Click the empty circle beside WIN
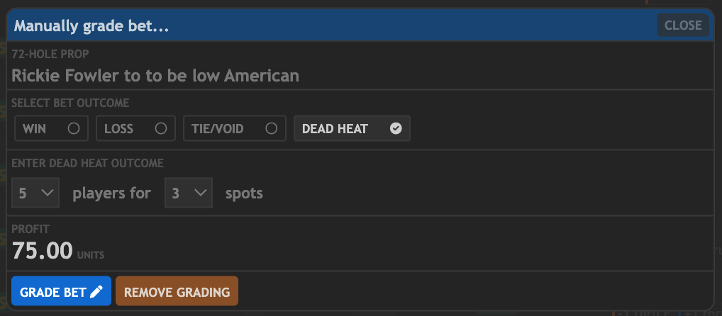Image resolution: width=722 pixels, height=316 pixels. [x=73, y=128]
